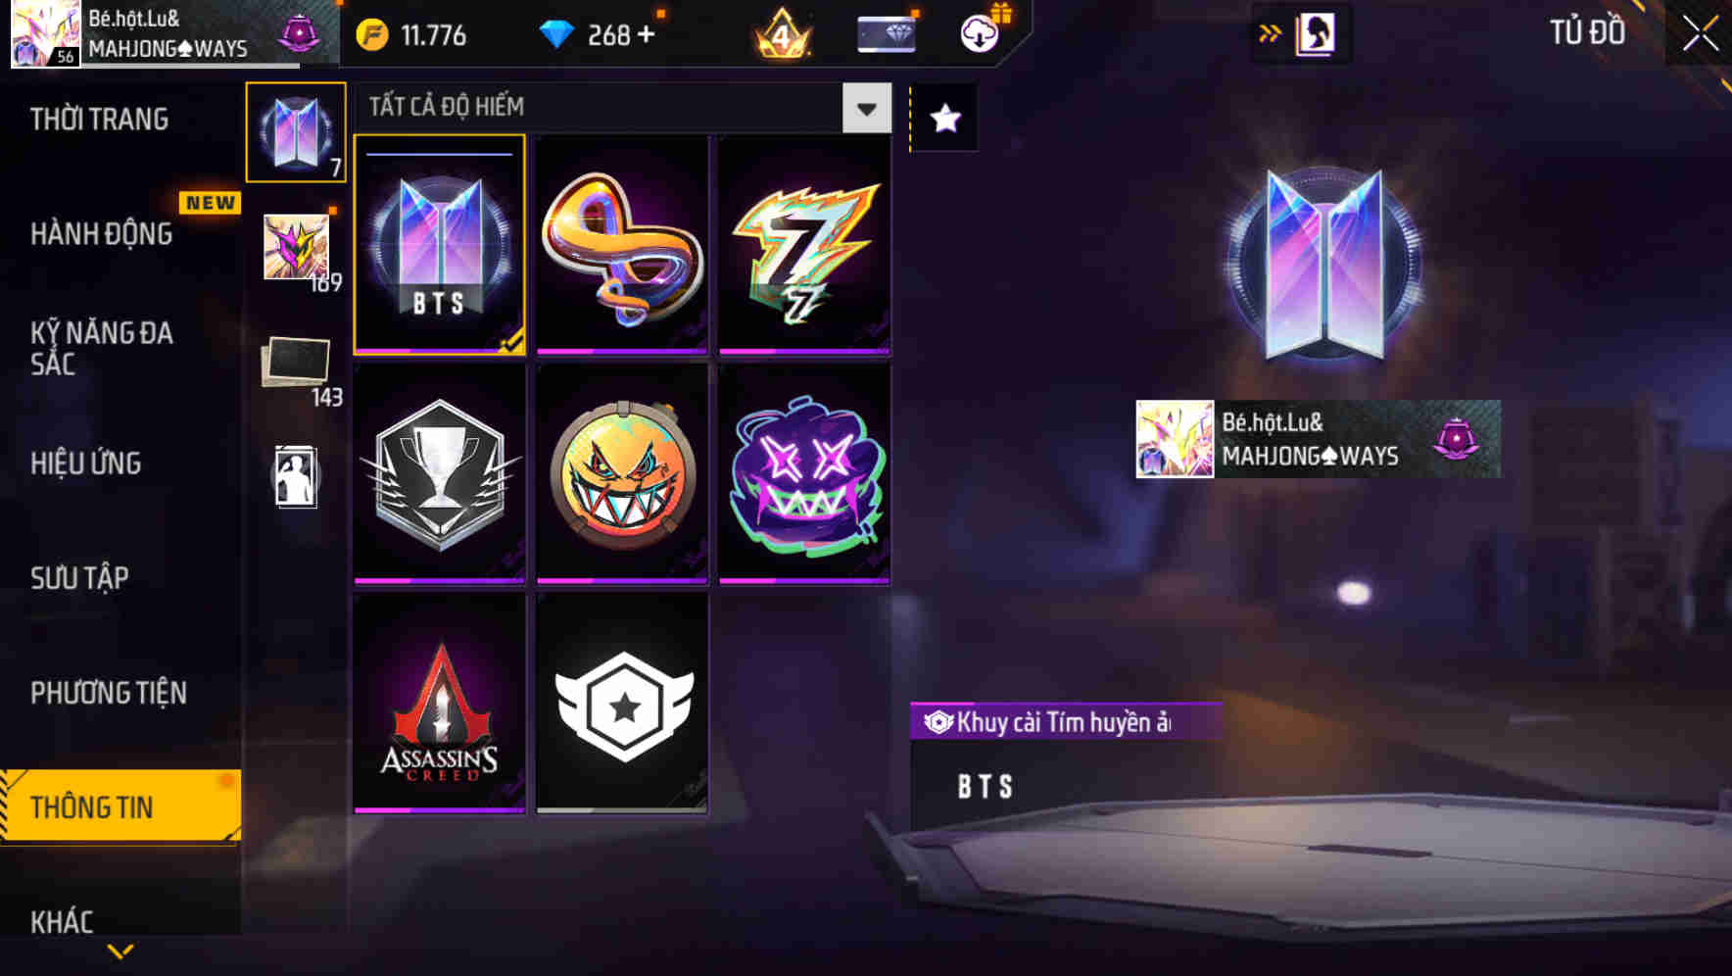Open the Sưu Tập category

(79, 578)
